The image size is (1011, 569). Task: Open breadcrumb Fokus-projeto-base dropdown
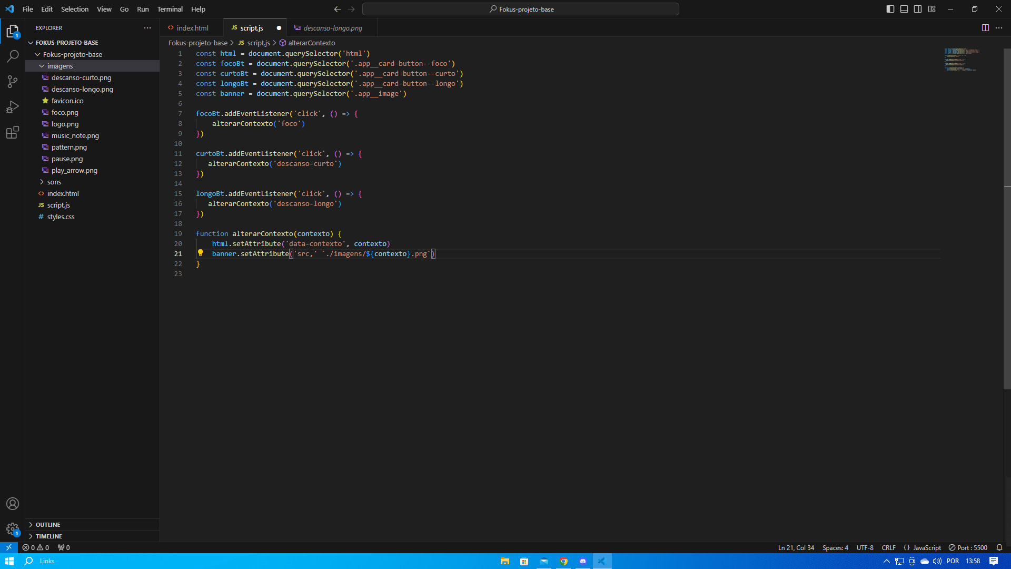(198, 43)
